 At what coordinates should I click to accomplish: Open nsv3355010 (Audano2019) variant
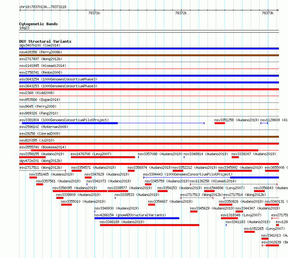pos(83,201)
